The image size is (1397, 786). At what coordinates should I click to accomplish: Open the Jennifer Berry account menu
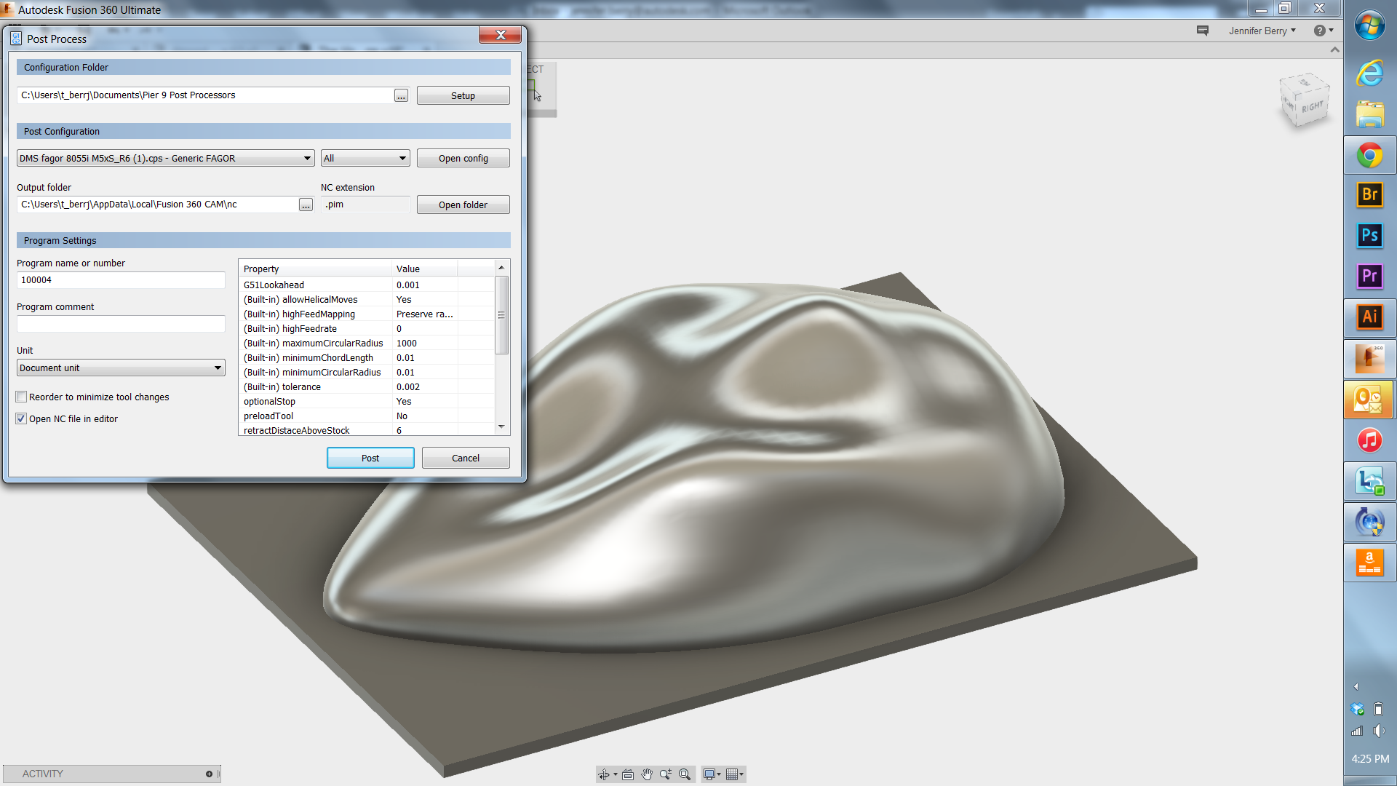pyautogui.click(x=1262, y=31)
